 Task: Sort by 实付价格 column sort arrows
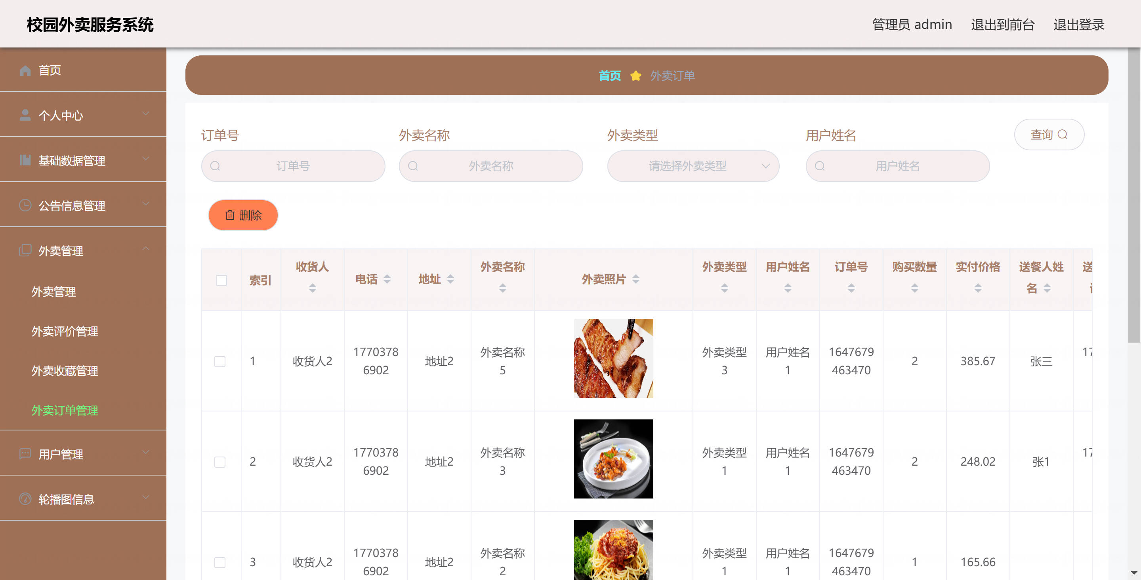pyautogui.click(x=978, y=288)
